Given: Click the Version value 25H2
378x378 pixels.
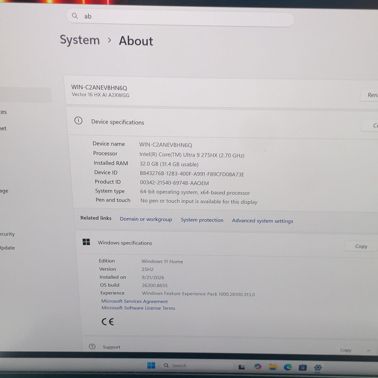Looking at the screenshot, I should pos(148,269).
